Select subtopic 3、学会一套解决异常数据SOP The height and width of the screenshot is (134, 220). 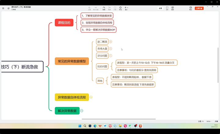click(98, 30)
